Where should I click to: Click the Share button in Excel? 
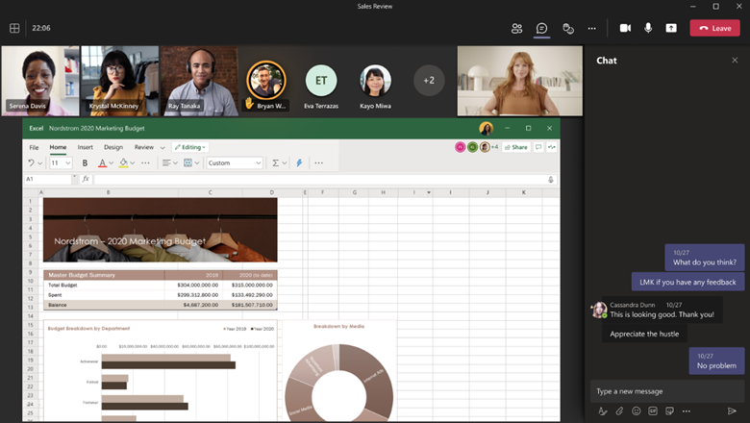point(516,147)
